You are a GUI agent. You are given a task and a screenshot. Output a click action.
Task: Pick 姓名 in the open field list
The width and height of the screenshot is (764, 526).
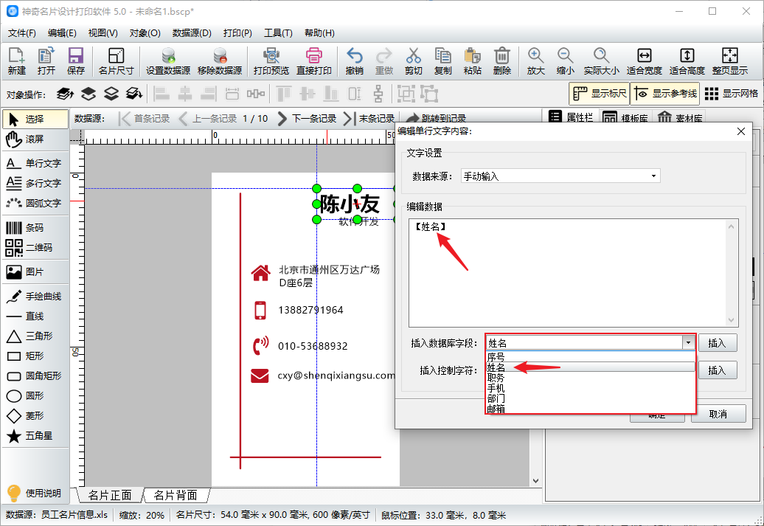(x=591, y=367)
